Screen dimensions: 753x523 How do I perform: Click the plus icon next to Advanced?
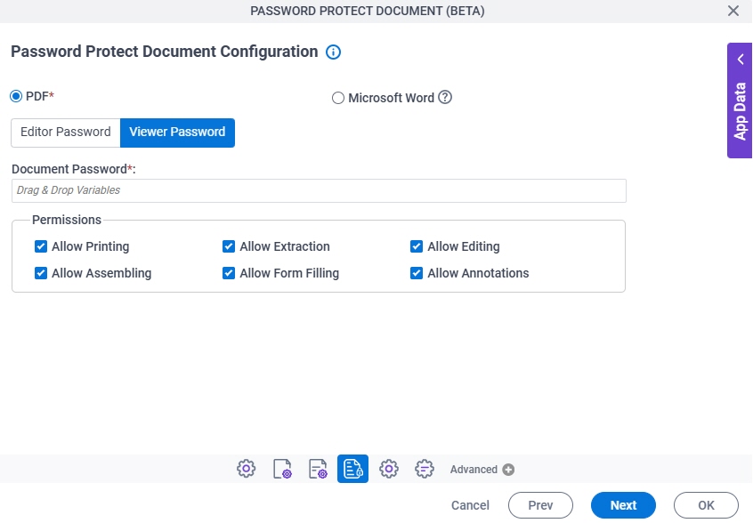[508, 470]
